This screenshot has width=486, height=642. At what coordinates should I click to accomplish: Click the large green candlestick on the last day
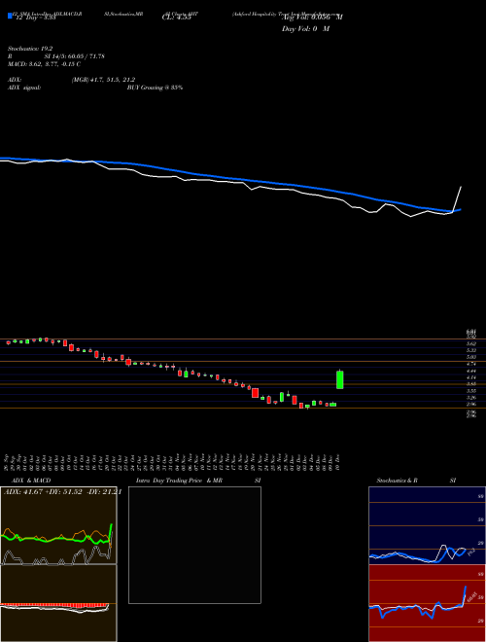(x=339, y=379)
